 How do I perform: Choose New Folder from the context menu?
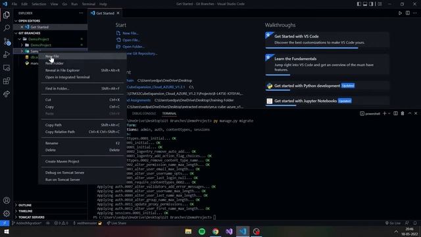(x=82, y=63)
